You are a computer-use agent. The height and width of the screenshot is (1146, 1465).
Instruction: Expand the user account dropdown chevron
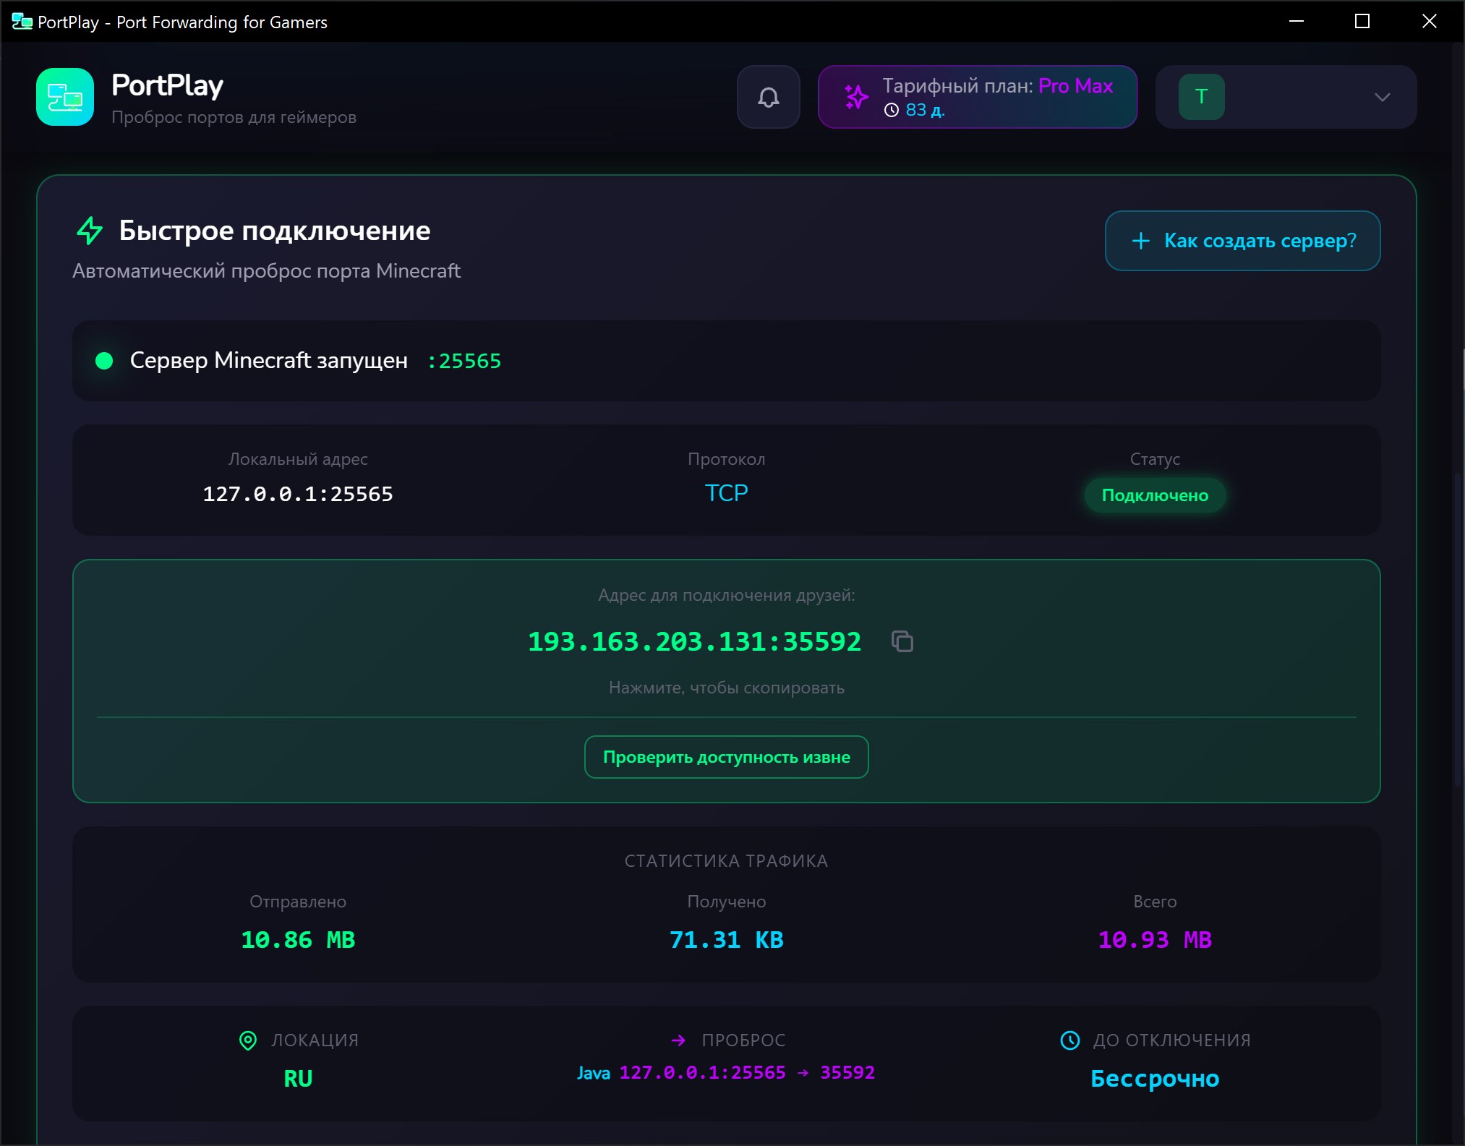pos(1382,97)
